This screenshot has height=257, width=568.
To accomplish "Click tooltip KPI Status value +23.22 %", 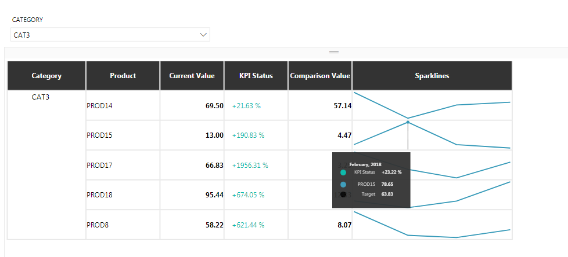I will click(391, 172).
